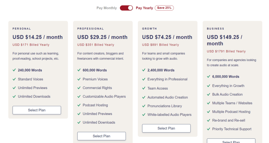Click the Pay Monthly label
The height and width of the screenshot is (143, 269).
point(107,8)
